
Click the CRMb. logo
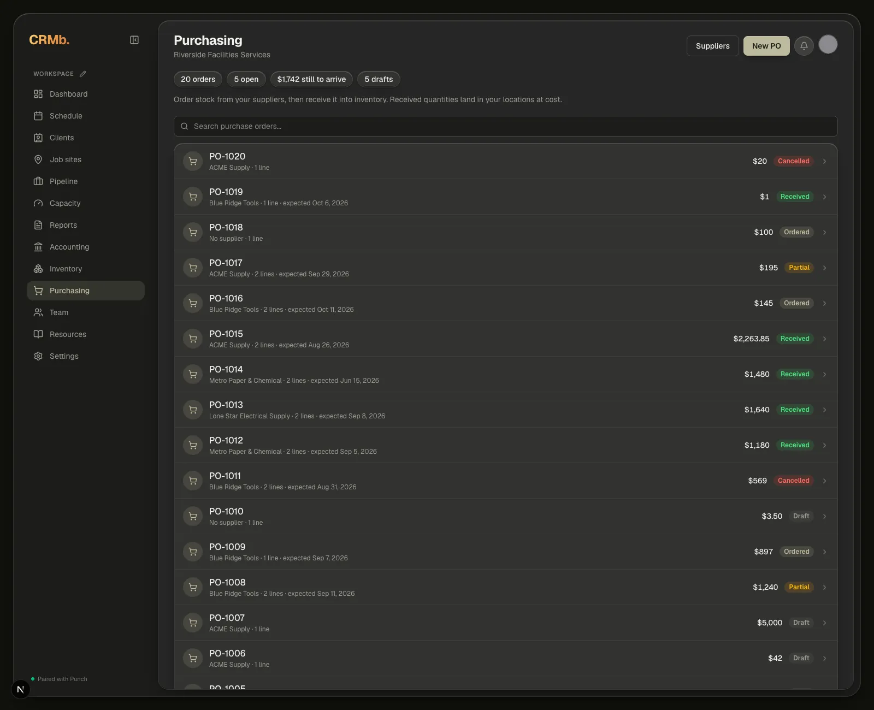click(x=49, y=40)
